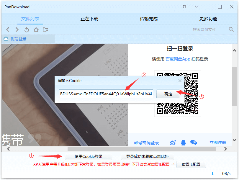The height and width of the screenshot is (180, 239).
Task: Switch to the 更多功能 tab
Action: [x=208, y=18]
